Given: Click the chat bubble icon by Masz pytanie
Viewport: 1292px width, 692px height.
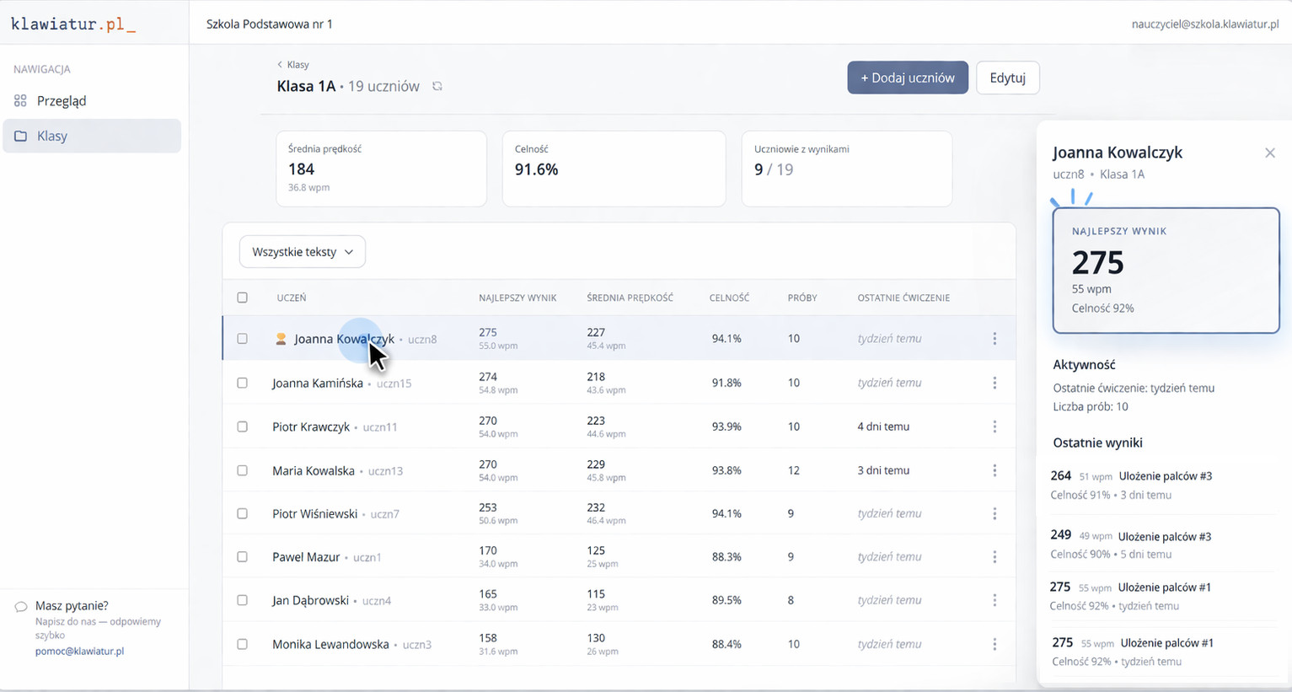Looking at the screenshot, I should click(21, 607).
